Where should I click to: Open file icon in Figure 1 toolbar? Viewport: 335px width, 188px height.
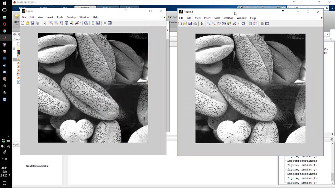coord(27,23)
